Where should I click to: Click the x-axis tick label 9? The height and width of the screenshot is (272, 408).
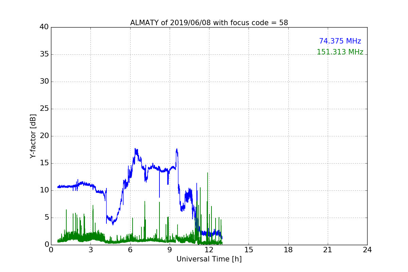click(170, 250)
